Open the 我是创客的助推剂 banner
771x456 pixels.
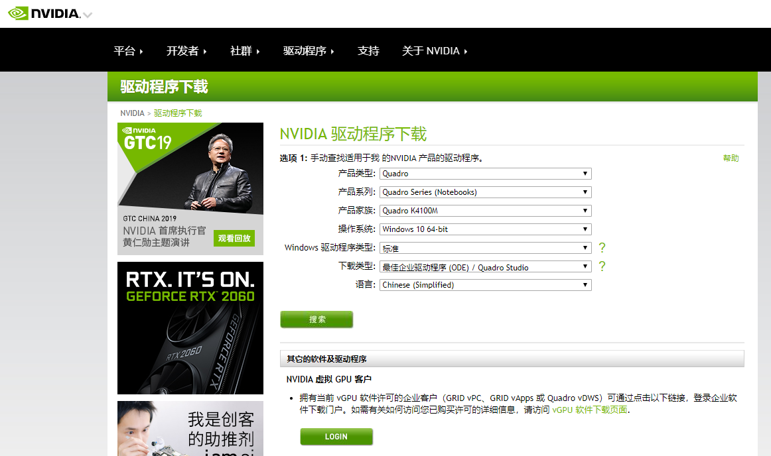pyautogui.click(x=190, y=428)
